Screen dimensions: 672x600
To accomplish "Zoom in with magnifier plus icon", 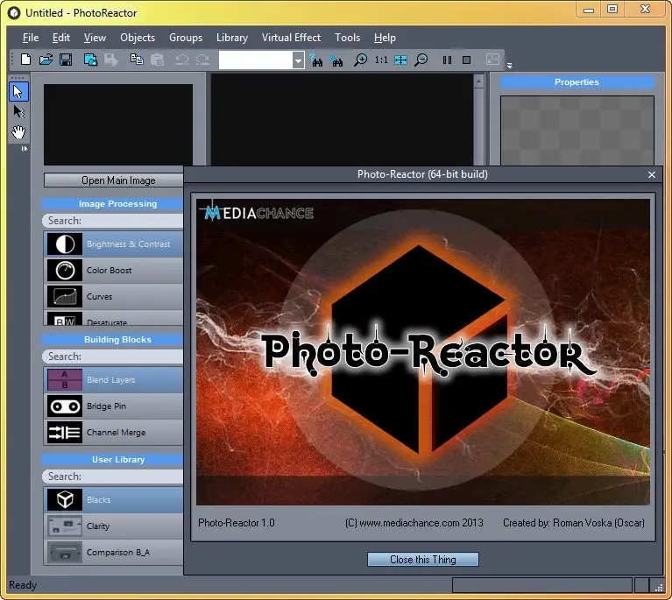I will tap(360, 60).
